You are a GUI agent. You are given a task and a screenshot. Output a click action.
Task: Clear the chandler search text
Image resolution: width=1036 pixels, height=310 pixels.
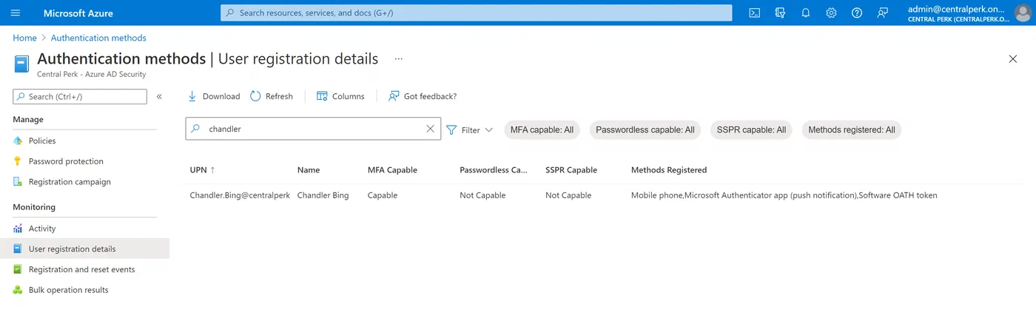[x=430, y=129]
